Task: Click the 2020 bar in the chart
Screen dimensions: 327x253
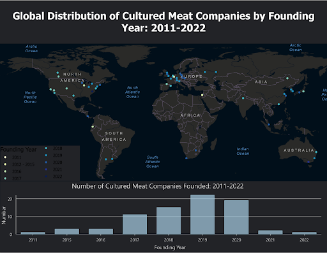Action: [236, 217]
